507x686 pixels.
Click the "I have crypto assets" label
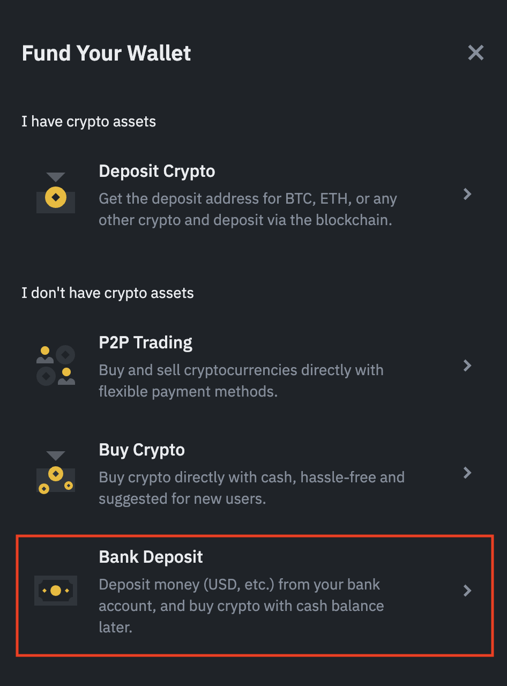coord(89,122)
